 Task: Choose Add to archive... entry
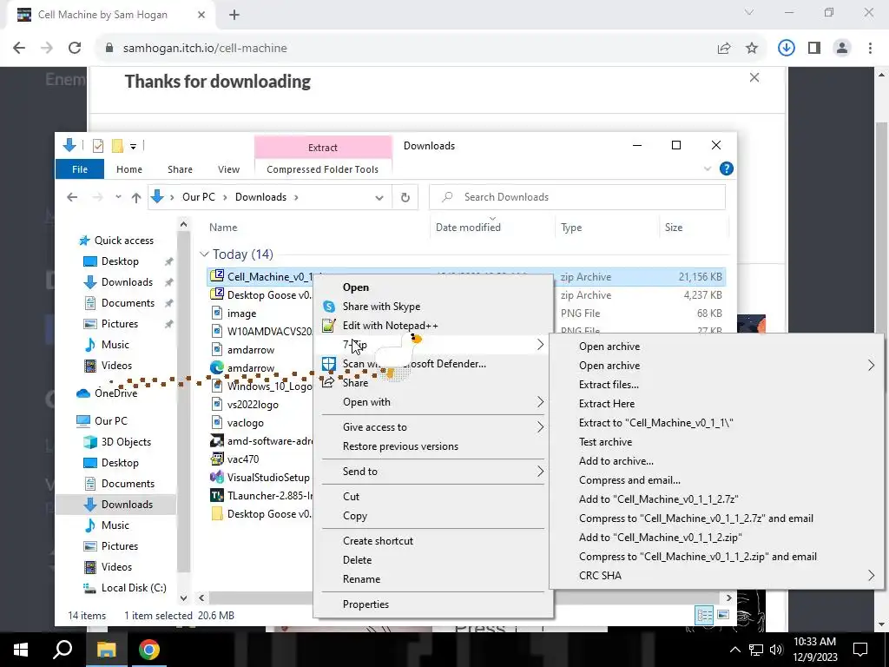(x=716, y=461)
